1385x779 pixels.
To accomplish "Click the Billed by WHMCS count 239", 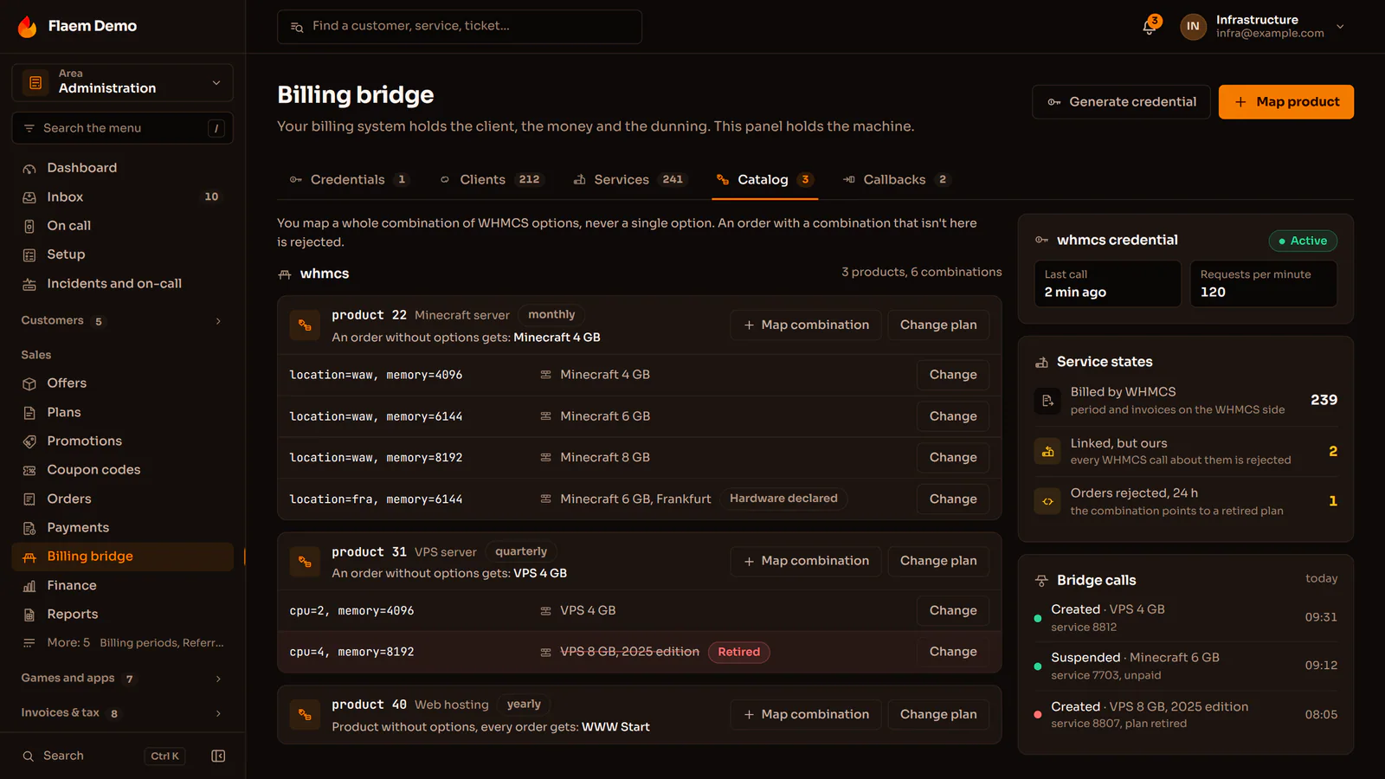I will [x=1324, y=400].
